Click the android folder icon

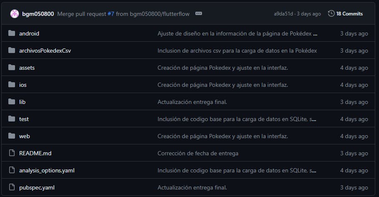pos(12,33)
